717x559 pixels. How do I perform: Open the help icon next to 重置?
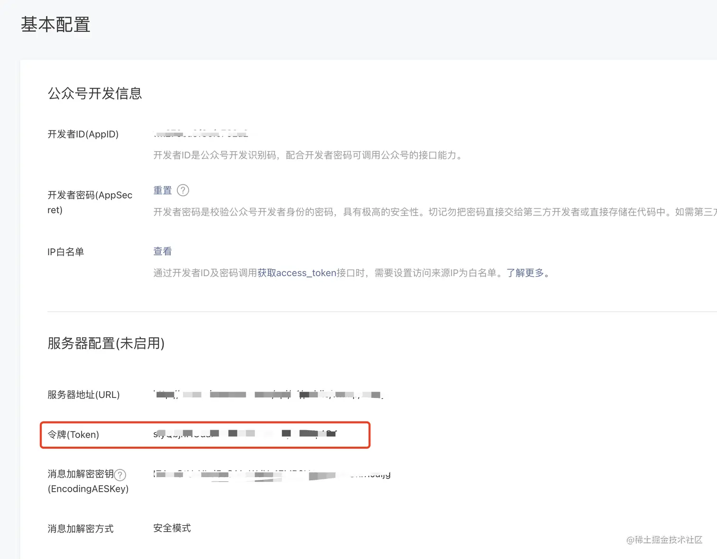183,190
